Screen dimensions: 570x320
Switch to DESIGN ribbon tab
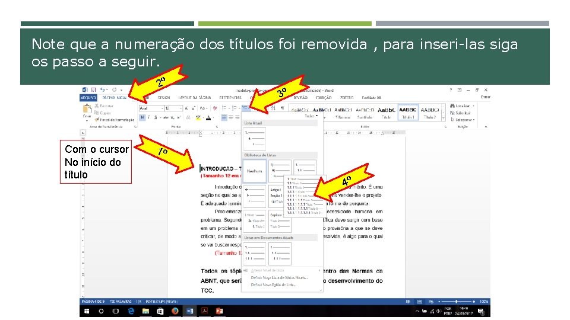tap(164, 98)
